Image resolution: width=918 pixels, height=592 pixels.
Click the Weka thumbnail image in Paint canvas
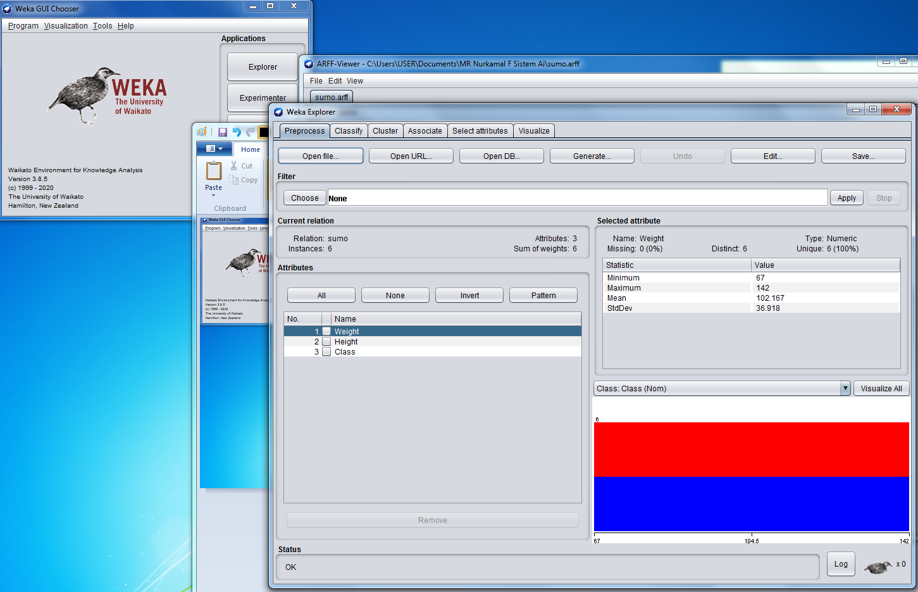tap(235, 270)
